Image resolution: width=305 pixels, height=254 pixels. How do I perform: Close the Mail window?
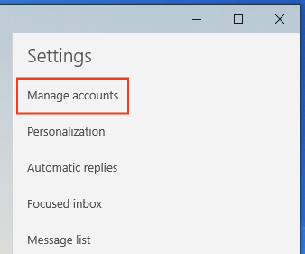279,19
